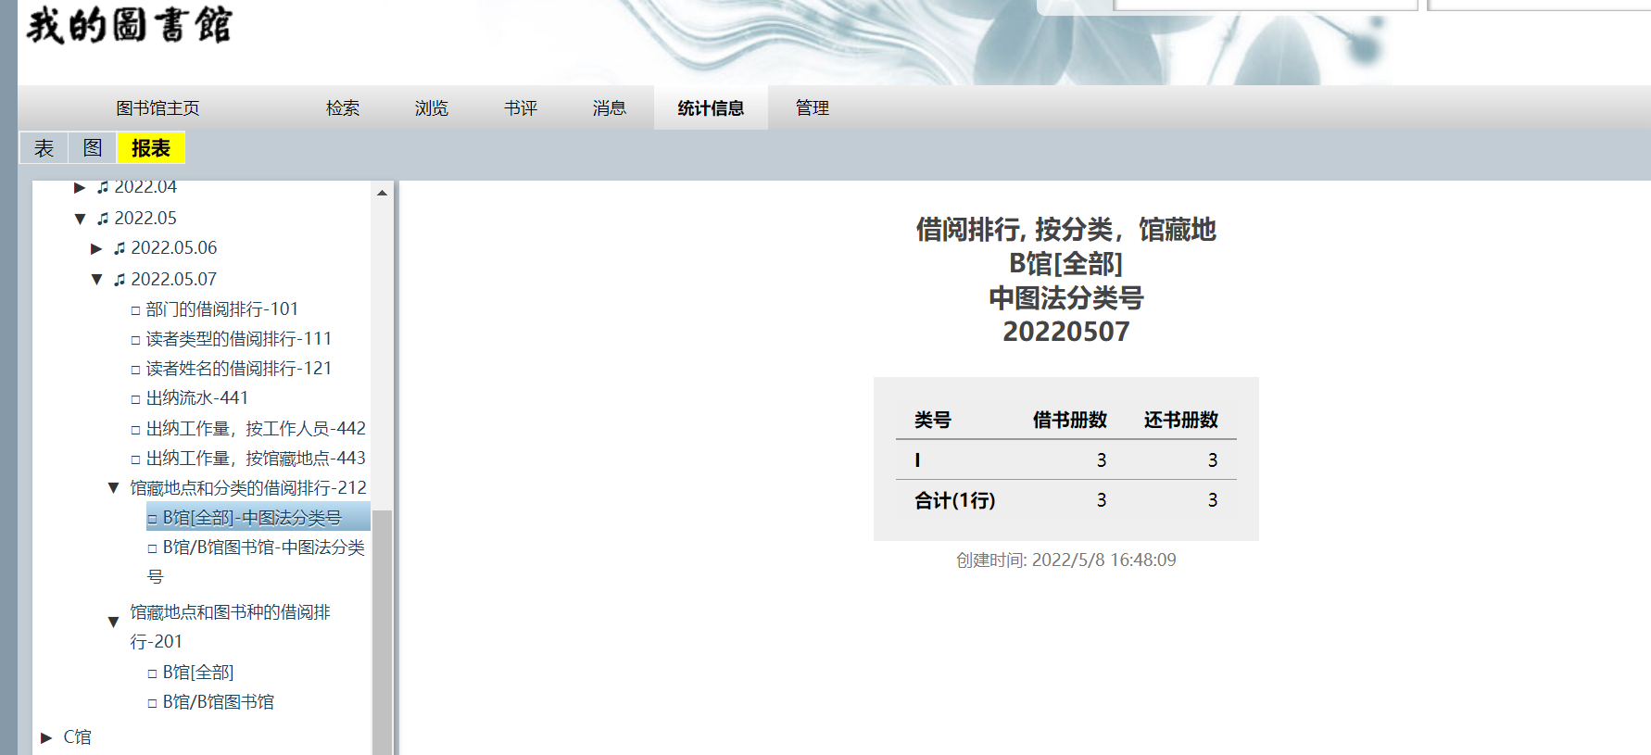Open B馆/B馆图书馆-中图法分类号 report

coord(256,561)
